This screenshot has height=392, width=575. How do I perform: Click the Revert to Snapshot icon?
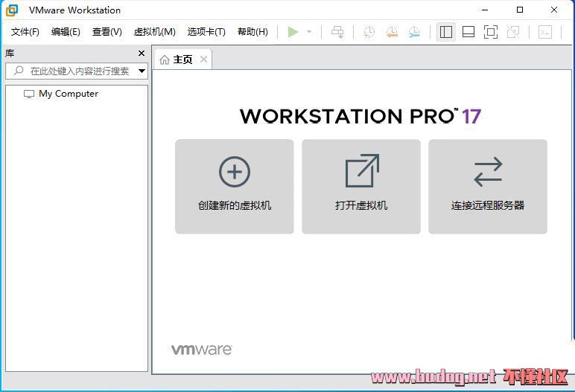392,32
